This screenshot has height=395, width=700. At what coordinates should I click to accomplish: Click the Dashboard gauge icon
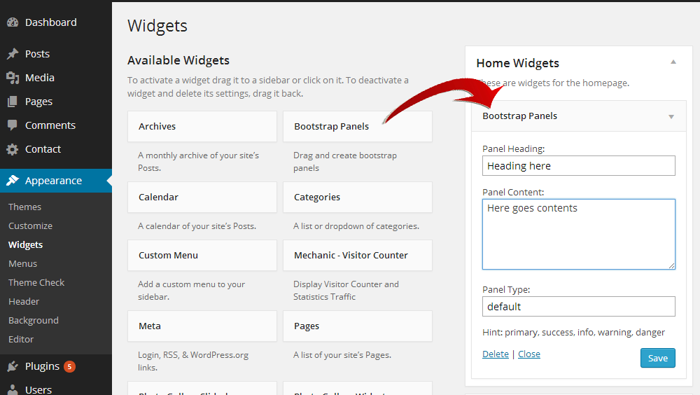pyautogui.click(x=13, y=22)
